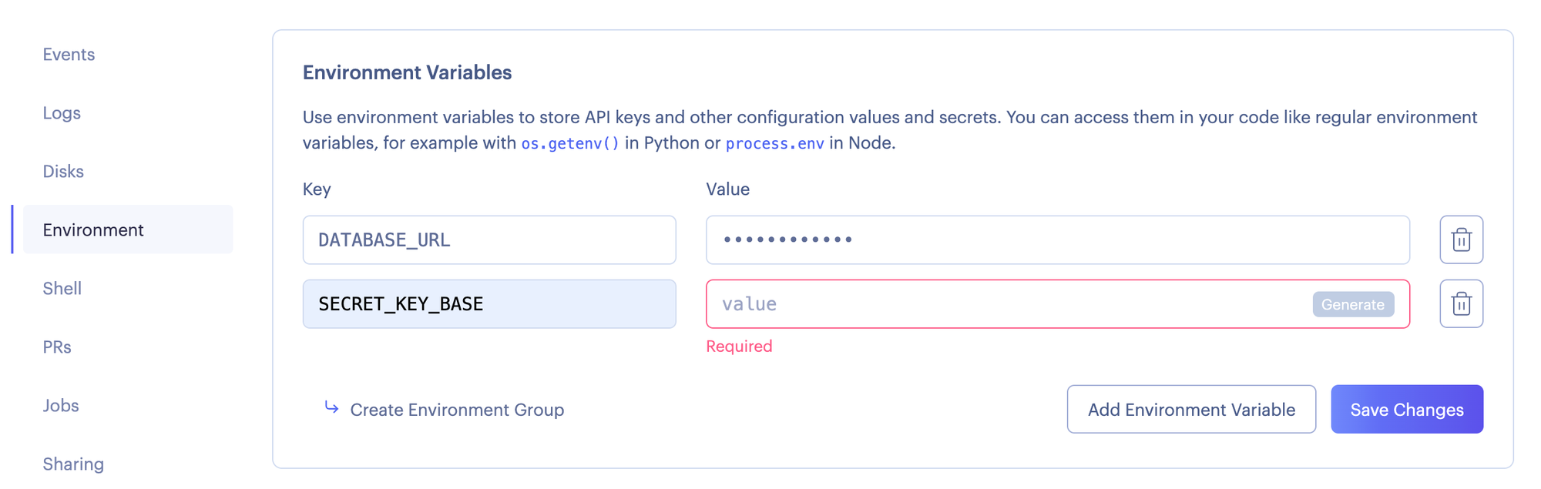Edit the SECRET_KEY_BASE key field
Image resolution: width=1541 pixels, height=489 pixels.
click(488, 304)
